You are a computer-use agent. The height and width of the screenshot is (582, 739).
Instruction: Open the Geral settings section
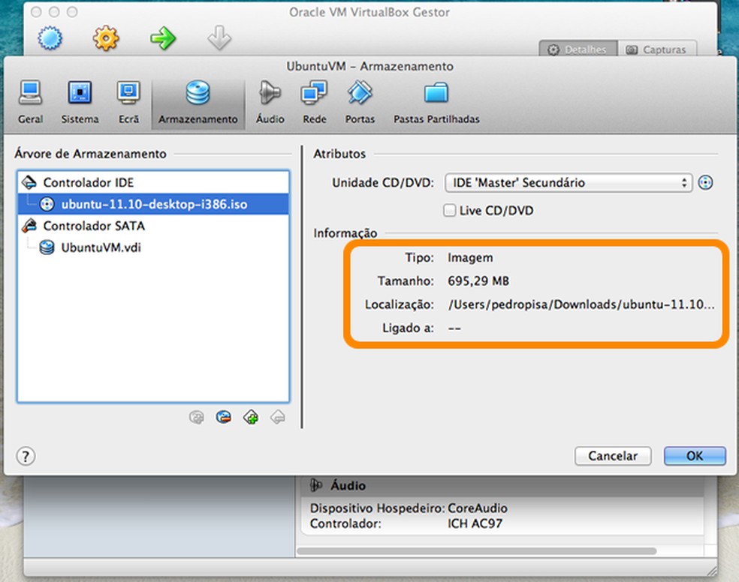click(x=31, y=102)
